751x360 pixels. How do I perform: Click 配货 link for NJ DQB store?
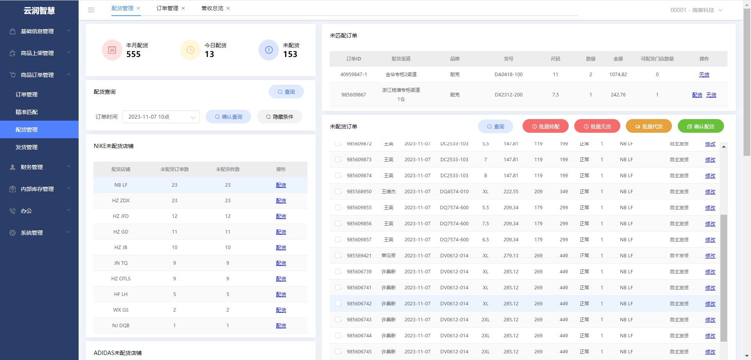tap(281, 326)
